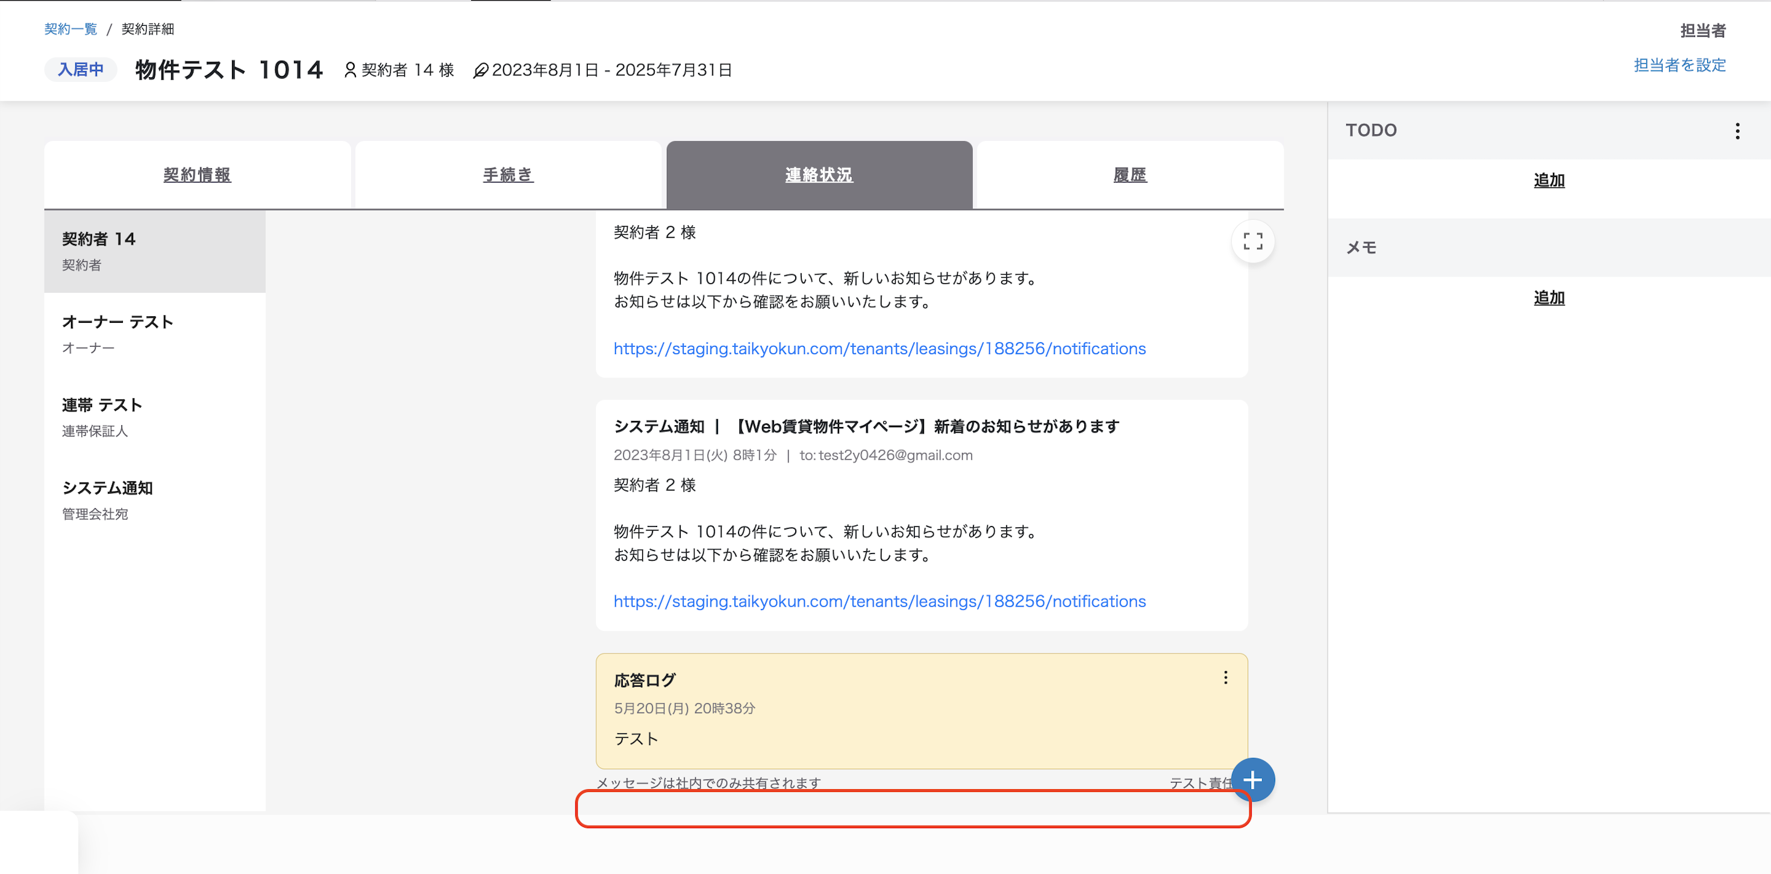Click recipient to: test2y0426@gmail.com
Image resolution: width=1771 pixels, height=874 pixels.
click(885, 455)
